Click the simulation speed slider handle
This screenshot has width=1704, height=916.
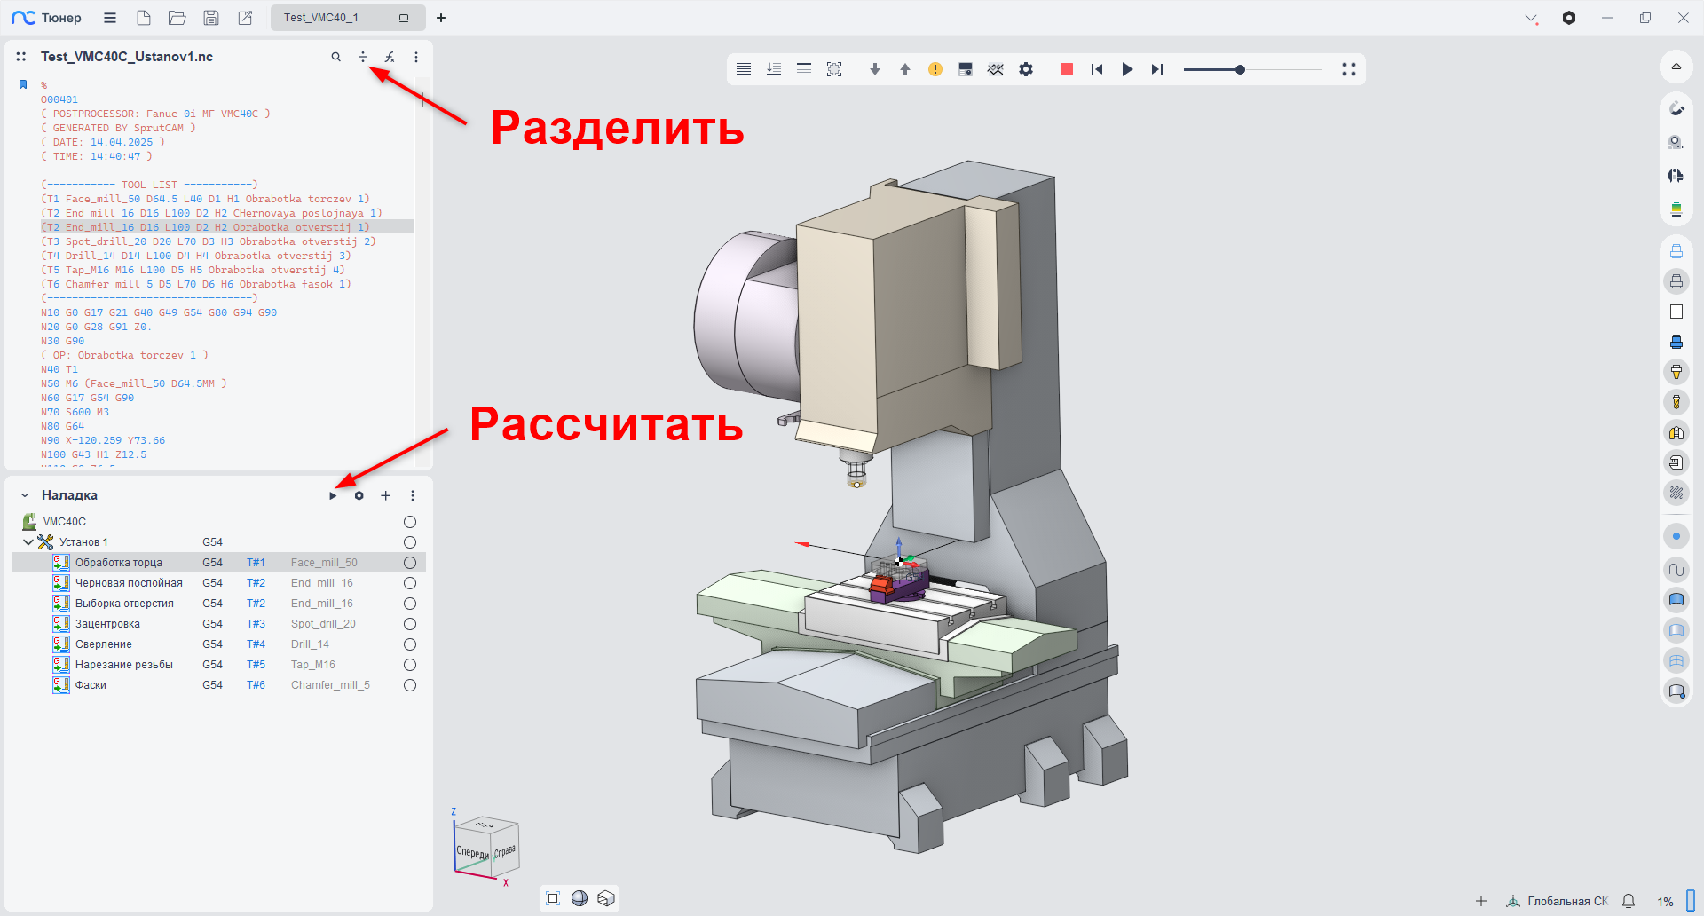[x=1240, y=69]
